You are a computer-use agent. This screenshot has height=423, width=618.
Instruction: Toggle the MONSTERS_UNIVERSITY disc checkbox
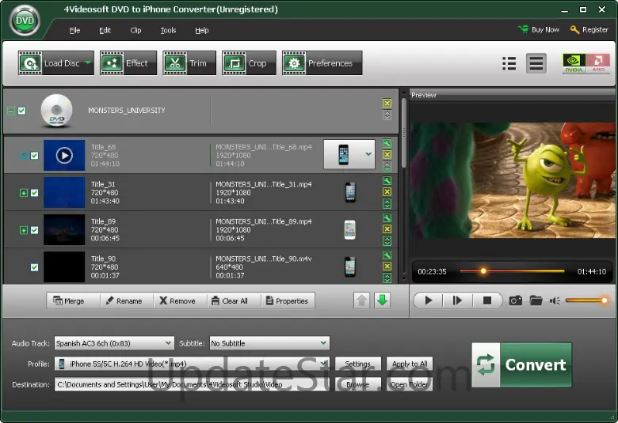pos(22,111)
